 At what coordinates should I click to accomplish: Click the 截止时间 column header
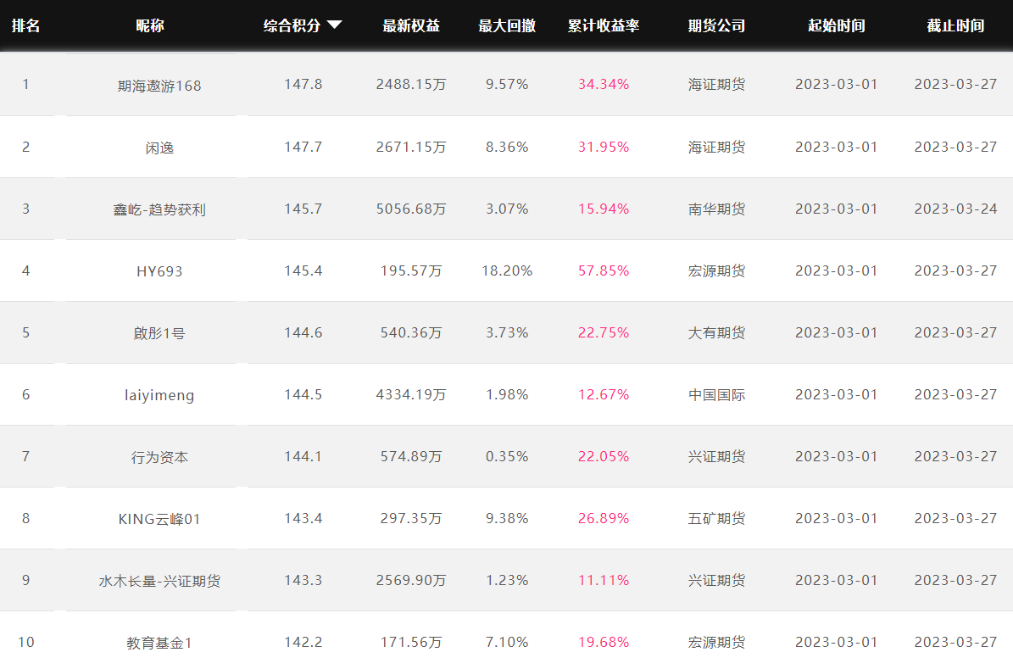pyautogui.click(x=955, y=25)
